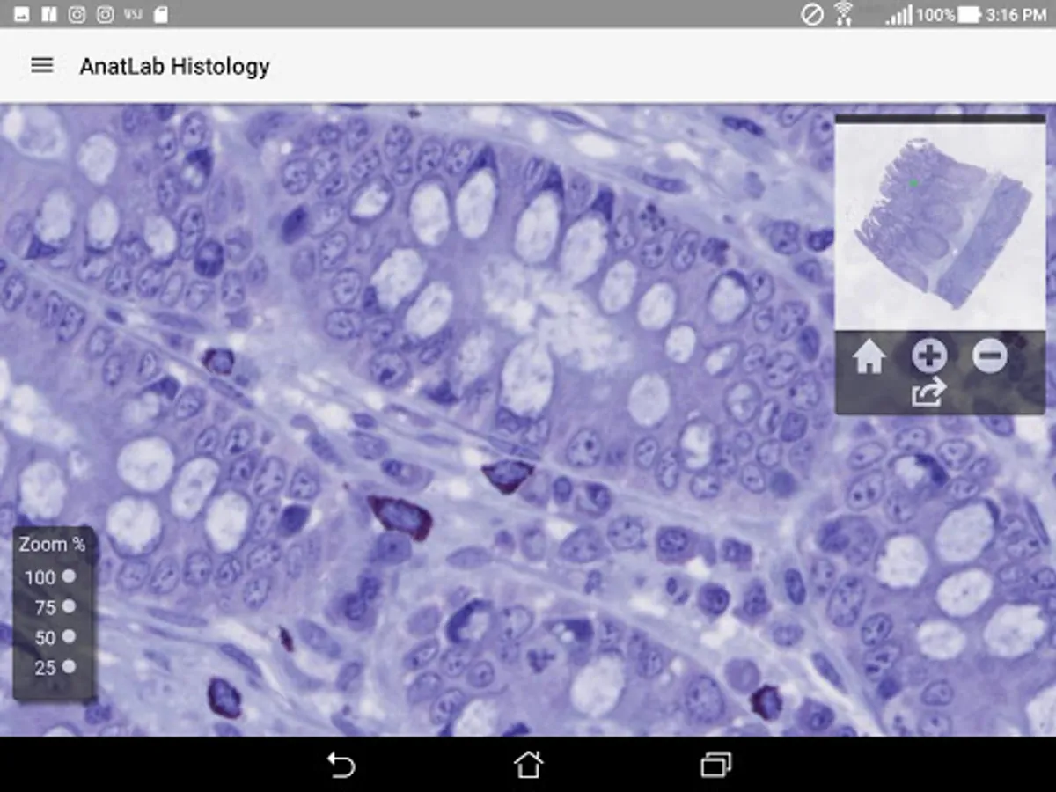The width and height of the screenshot is (1056, 792).
Task: Open Android recent apps button
Action: point(715,765)
